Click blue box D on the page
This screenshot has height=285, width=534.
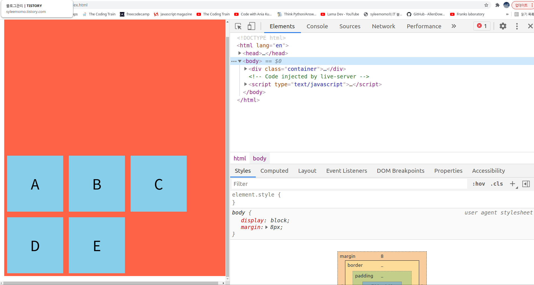point(35,245)
